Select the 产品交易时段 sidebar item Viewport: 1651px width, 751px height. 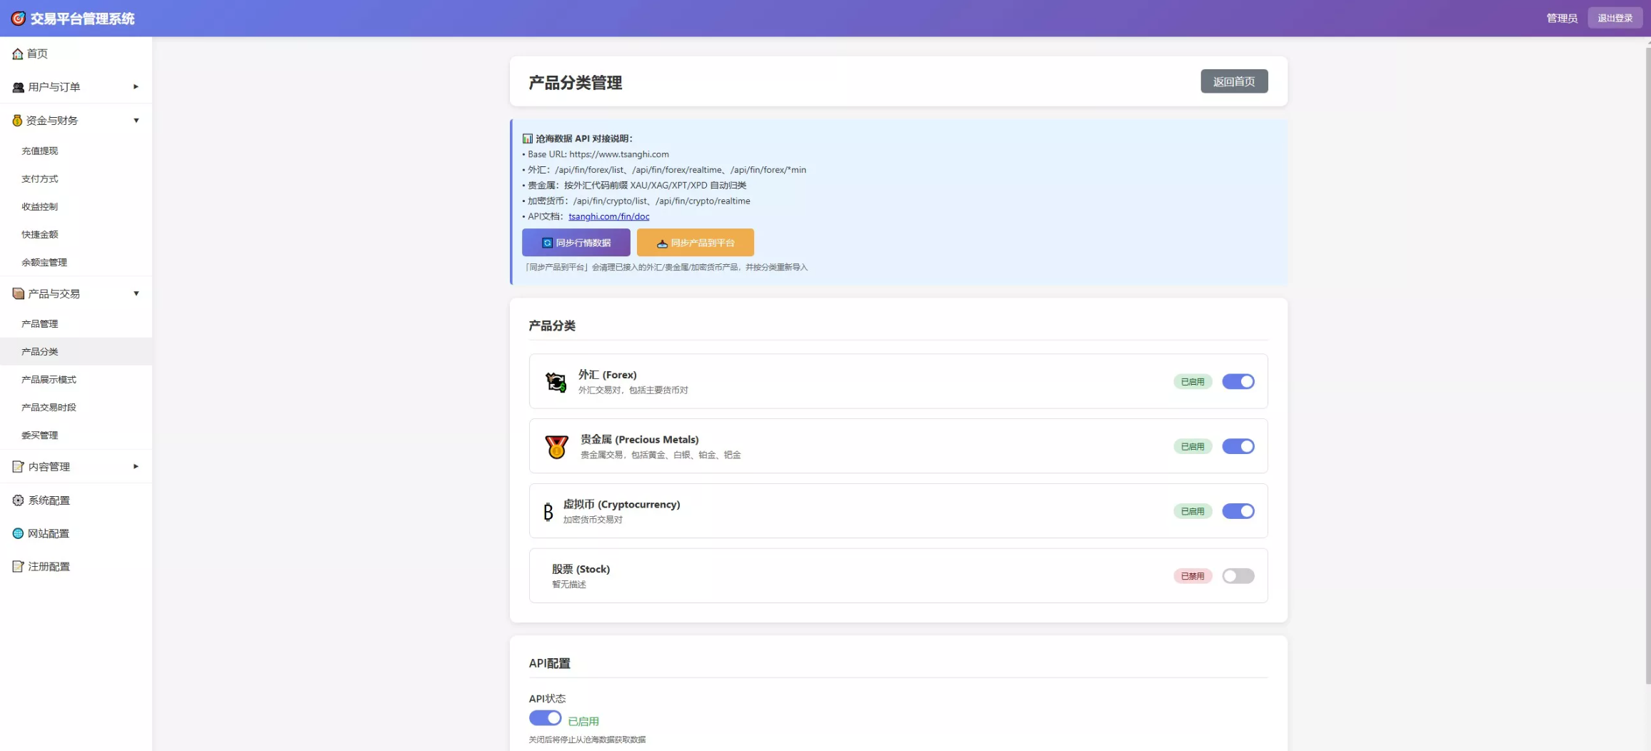point(49,408)
